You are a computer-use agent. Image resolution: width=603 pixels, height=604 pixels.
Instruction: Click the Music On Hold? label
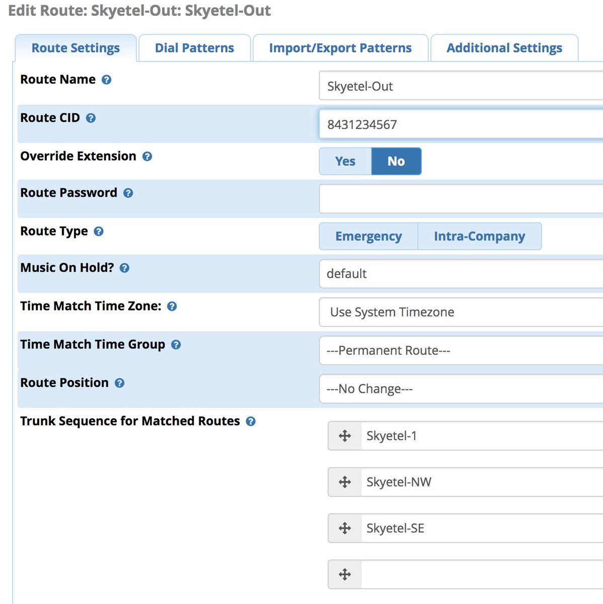[67, 268]
